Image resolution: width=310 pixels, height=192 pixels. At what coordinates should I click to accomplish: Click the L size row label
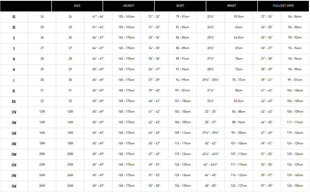14,81
